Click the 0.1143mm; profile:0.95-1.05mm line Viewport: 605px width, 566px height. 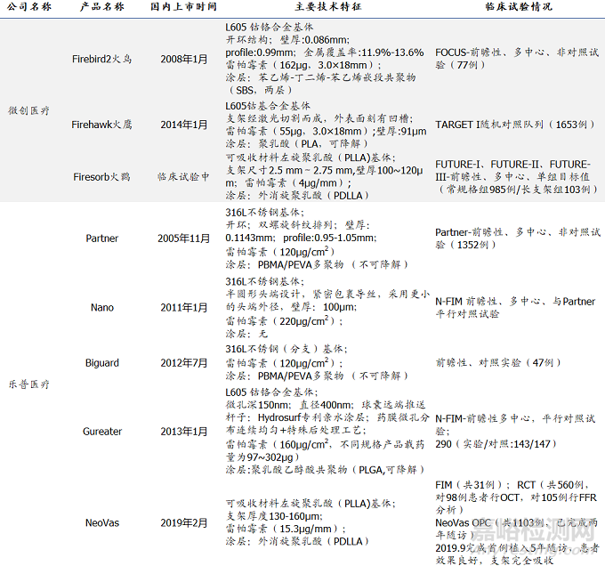[x=301, y=238]
